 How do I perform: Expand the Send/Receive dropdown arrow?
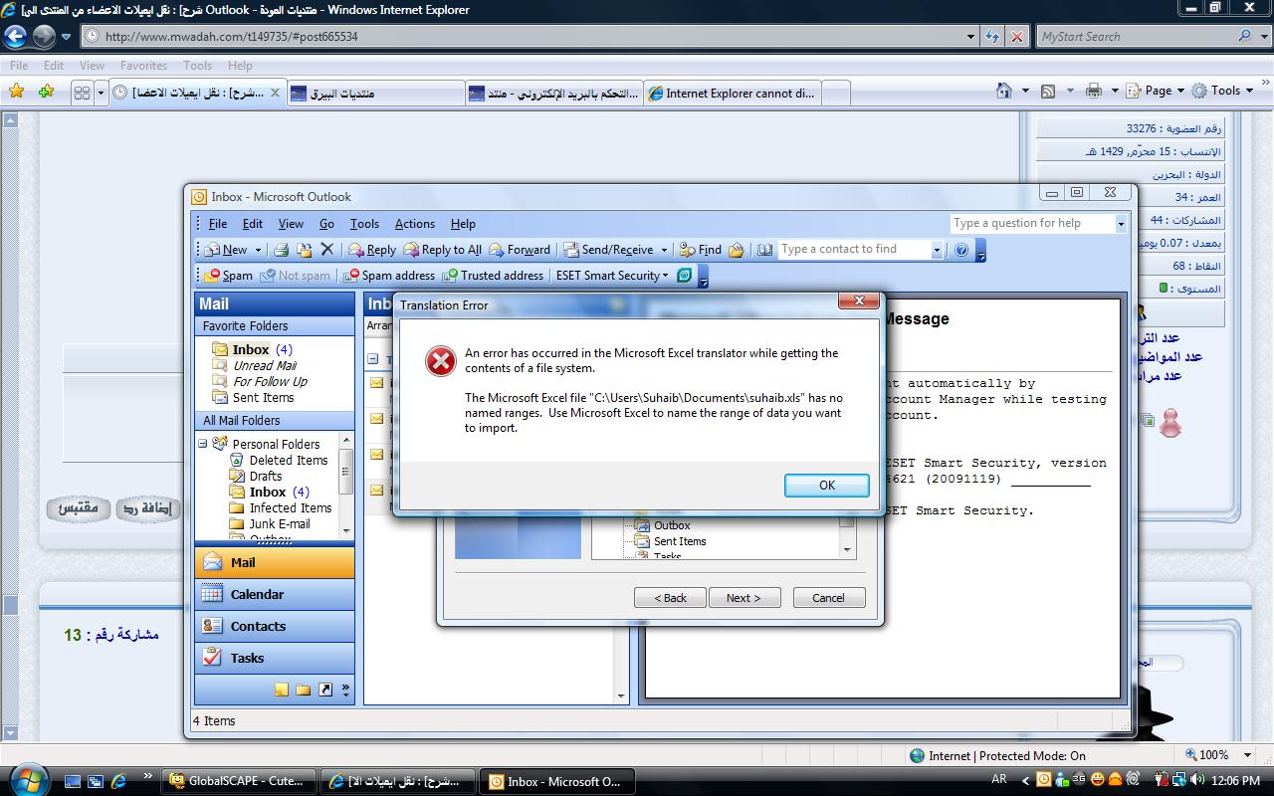coord(665,250)
